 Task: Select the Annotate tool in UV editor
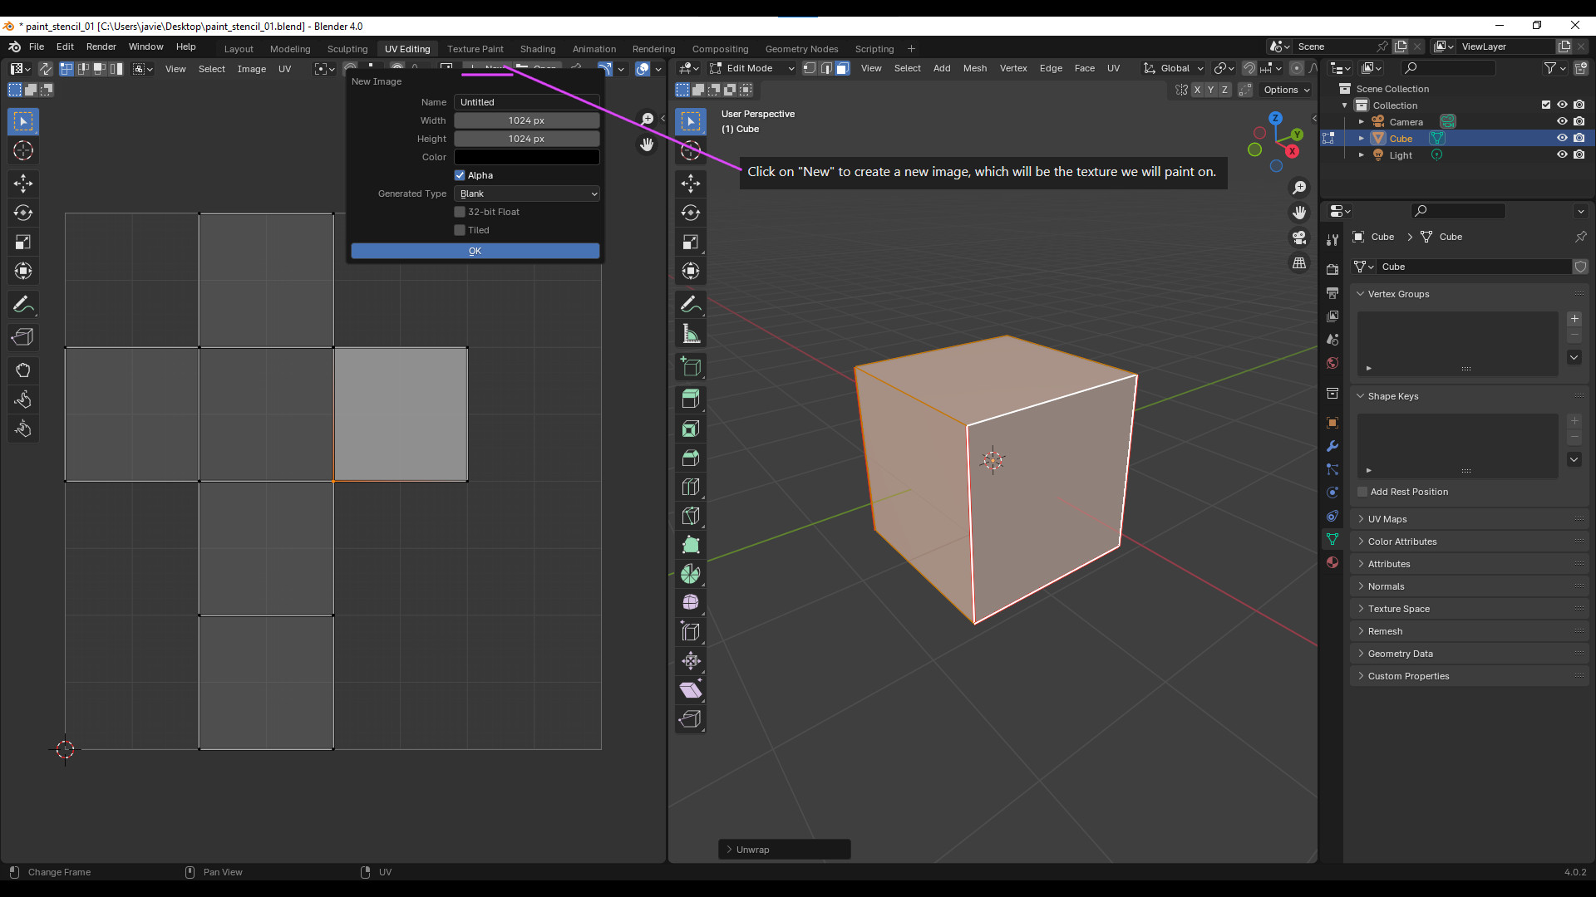pyautogui.click(x=23, y=305)
